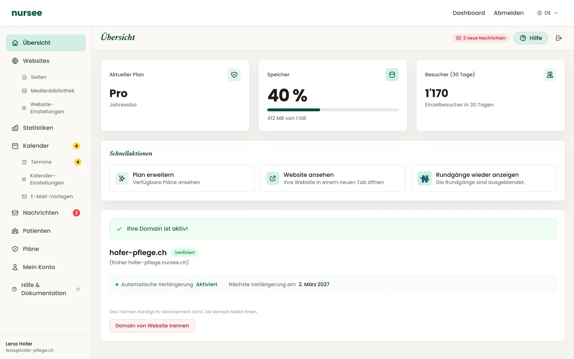Screen dimensions: 574x359
Task: Click the help circle icon beside Hilfe & Dokumentation
Action: (x=14, y=289)
